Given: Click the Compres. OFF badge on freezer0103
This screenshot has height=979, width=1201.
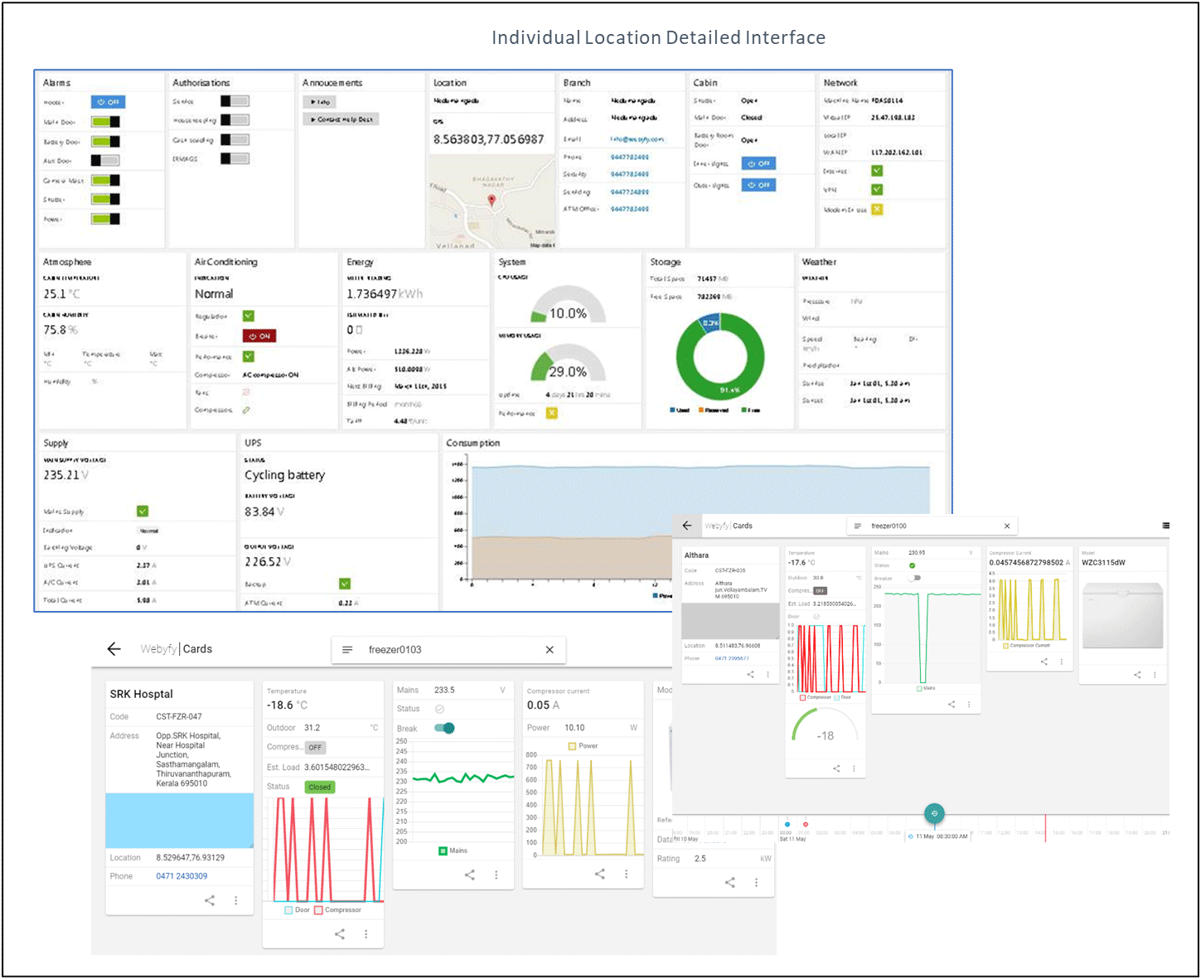Looking at the screenshot, I should pyautogui.click(x=315, y=748).
